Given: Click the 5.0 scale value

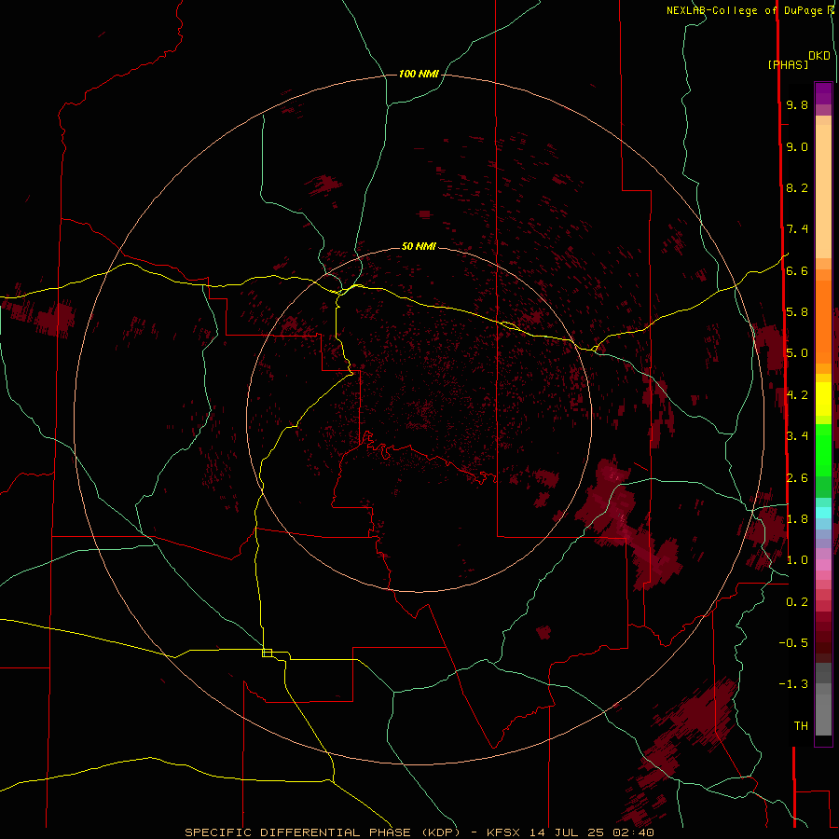Looking at the screenshot, I should pyautogui.click(x=797, y=353).
